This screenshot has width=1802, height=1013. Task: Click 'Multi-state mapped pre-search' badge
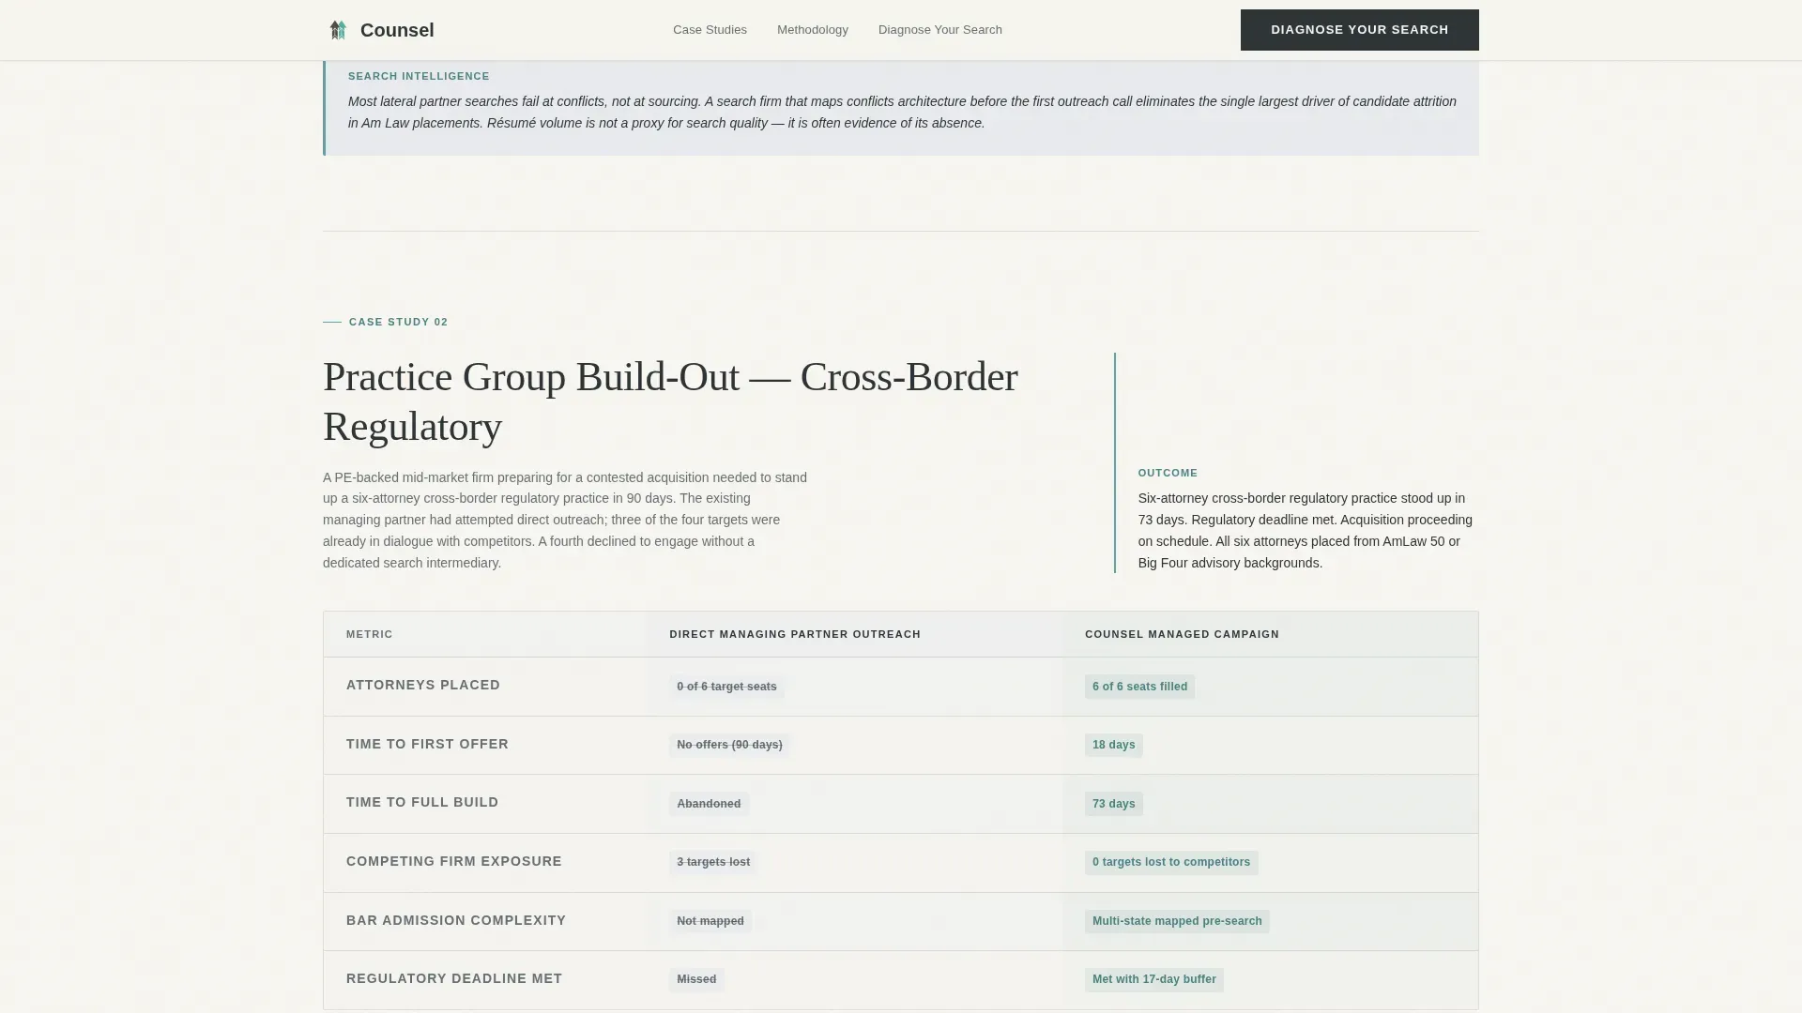[x=1177, y=921]
